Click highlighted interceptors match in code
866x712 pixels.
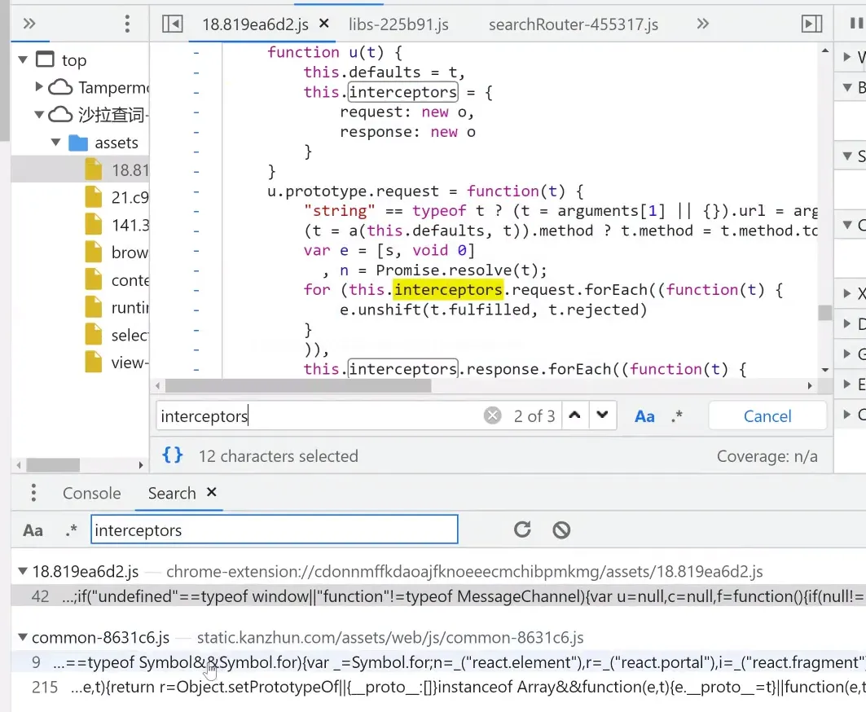448,289
